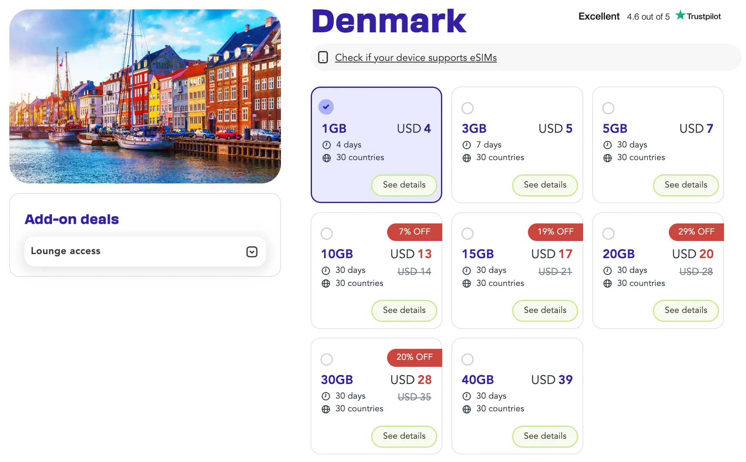
Task: Click the globe icon on the 5GB plan
Action: click(607, 158)
